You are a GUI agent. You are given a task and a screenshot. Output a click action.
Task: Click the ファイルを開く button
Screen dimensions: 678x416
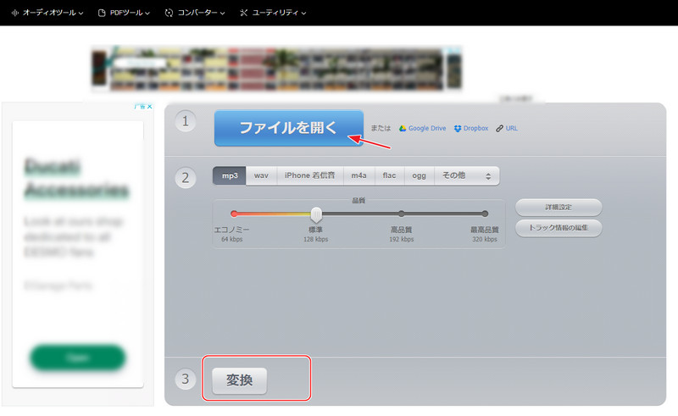(x=288, y=128)
